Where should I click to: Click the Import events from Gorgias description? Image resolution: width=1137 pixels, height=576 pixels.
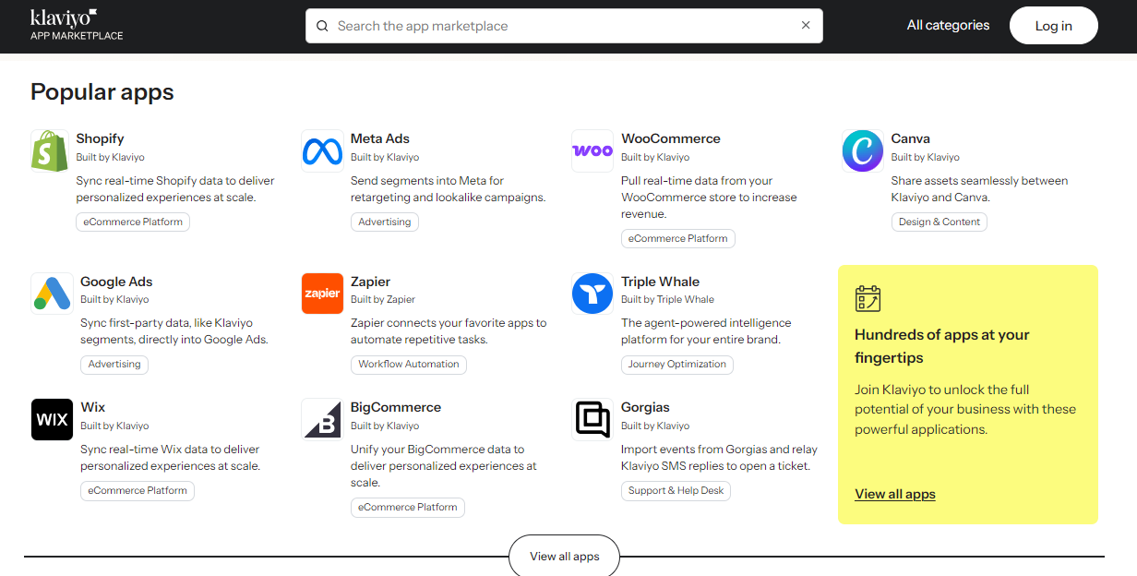pos(719,458)
